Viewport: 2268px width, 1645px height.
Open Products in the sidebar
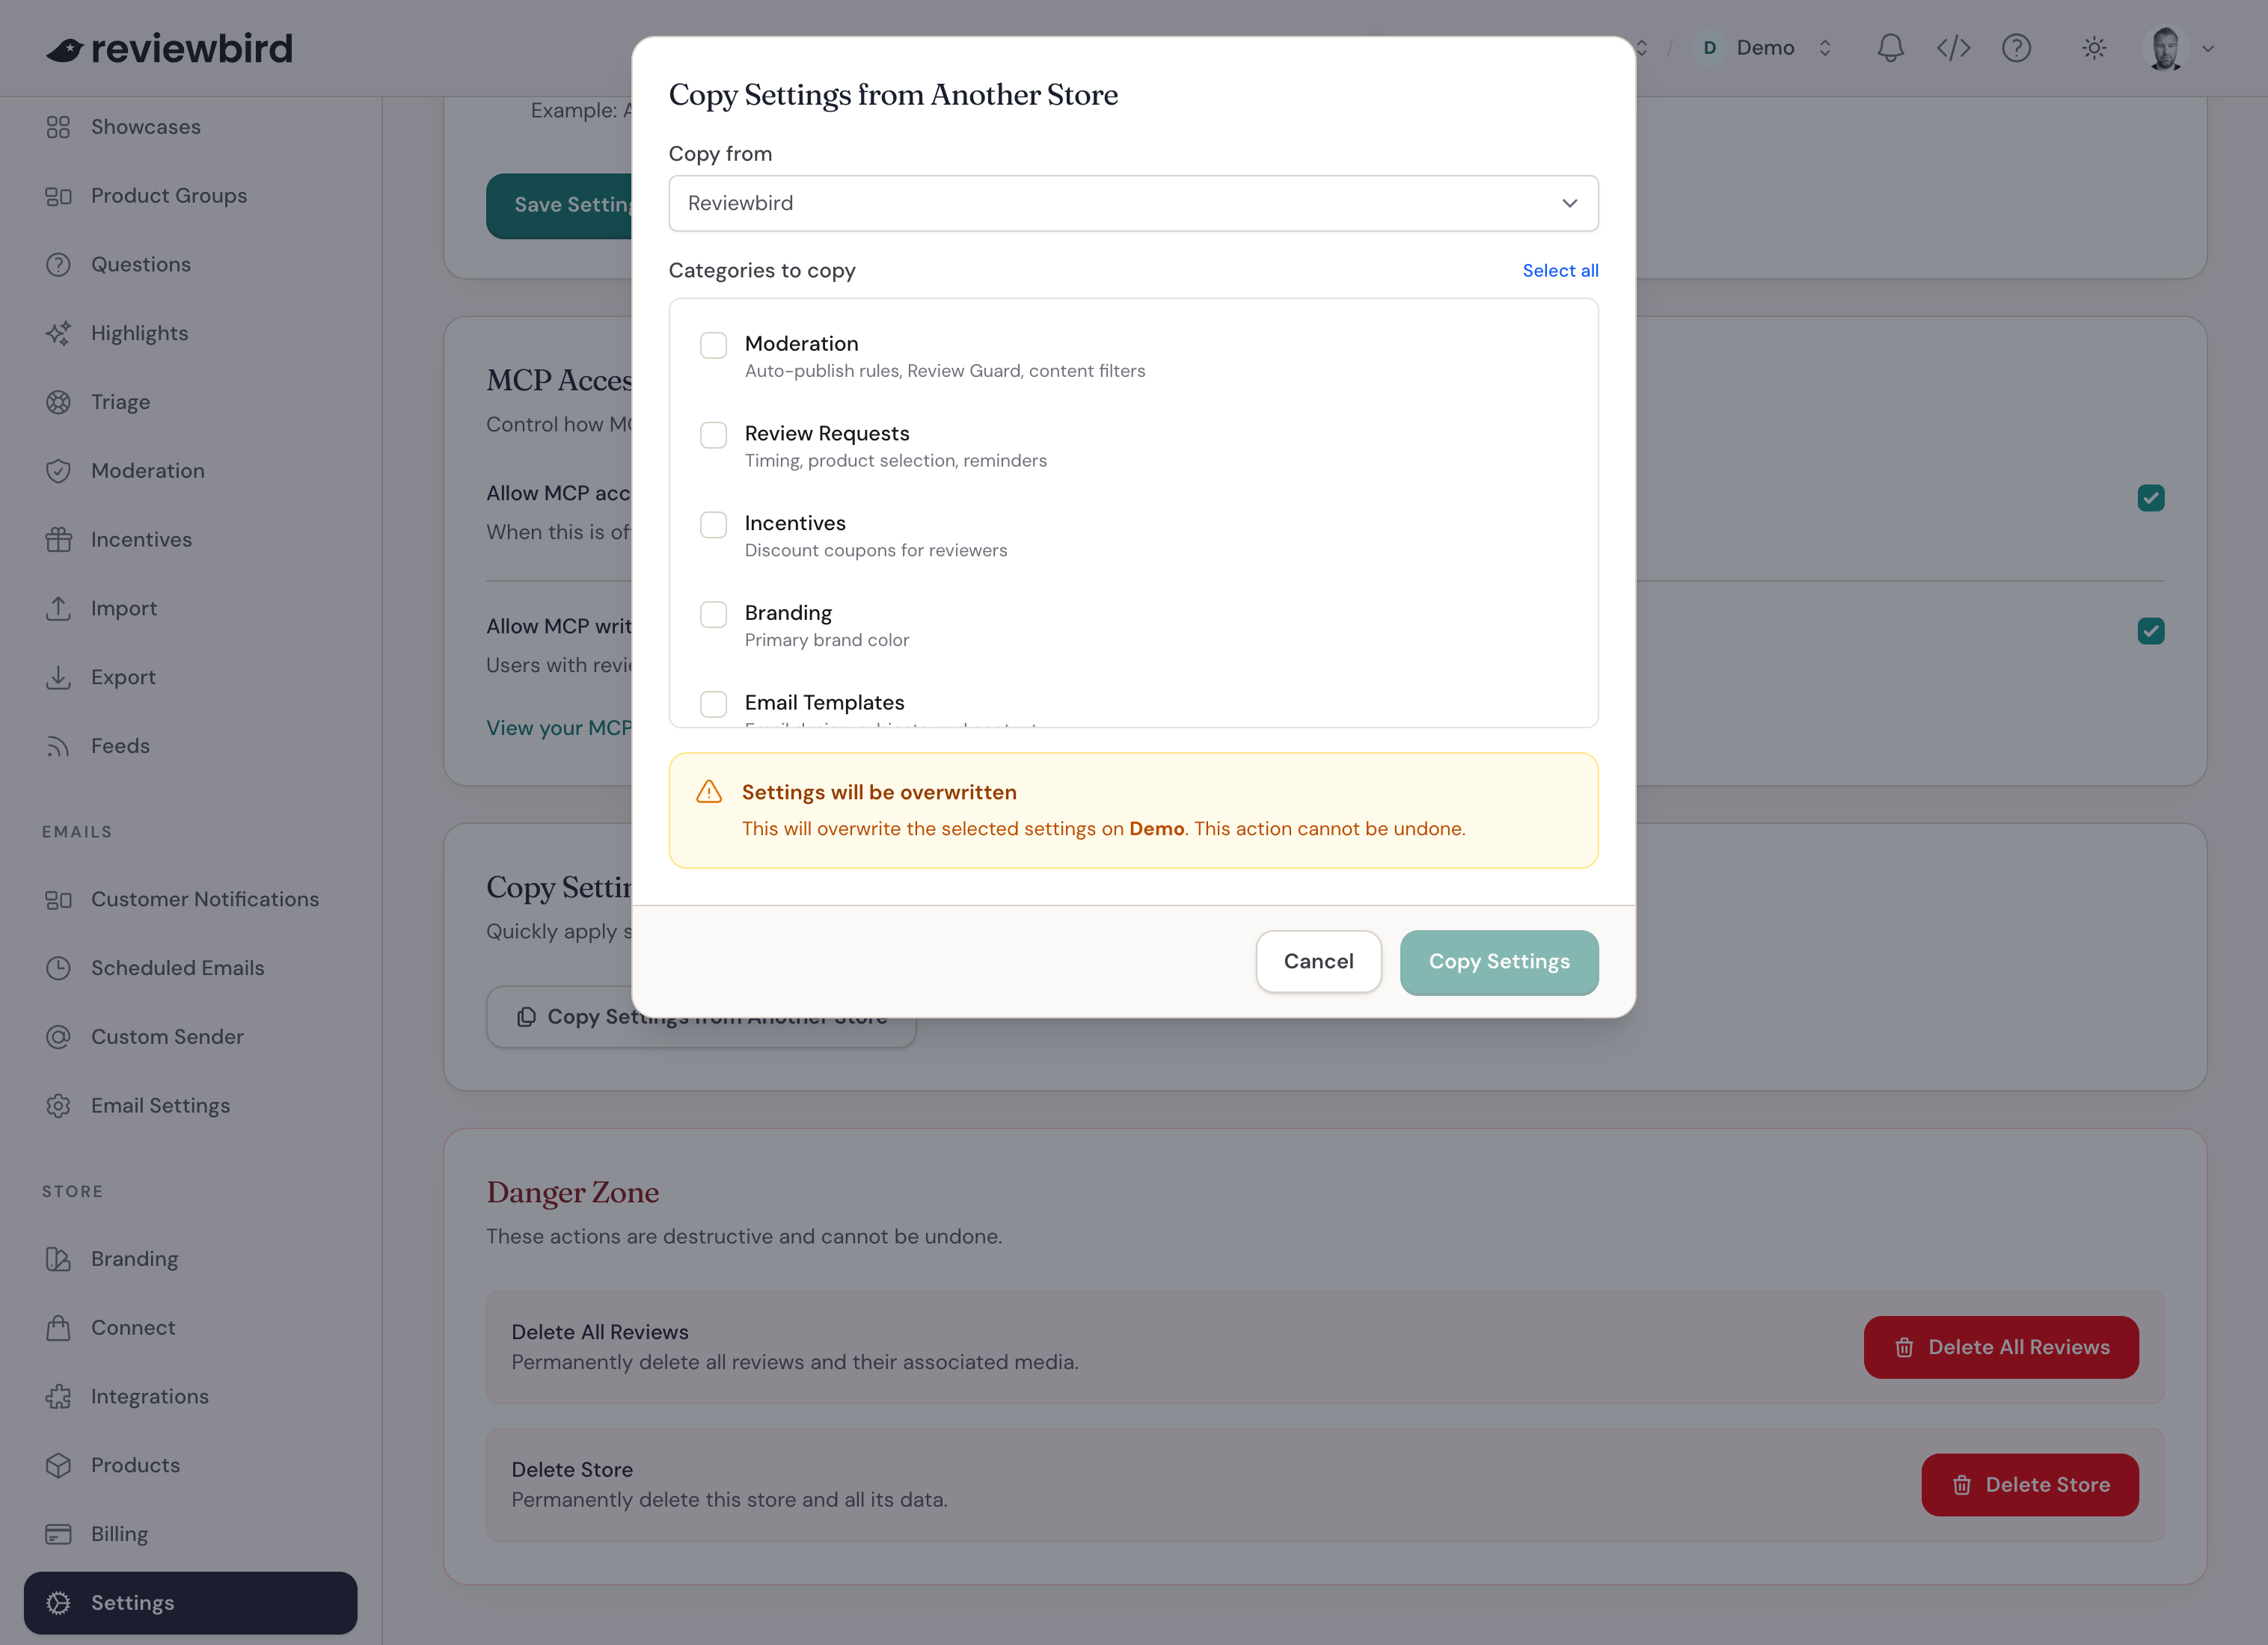click(x=135, y=1465)
